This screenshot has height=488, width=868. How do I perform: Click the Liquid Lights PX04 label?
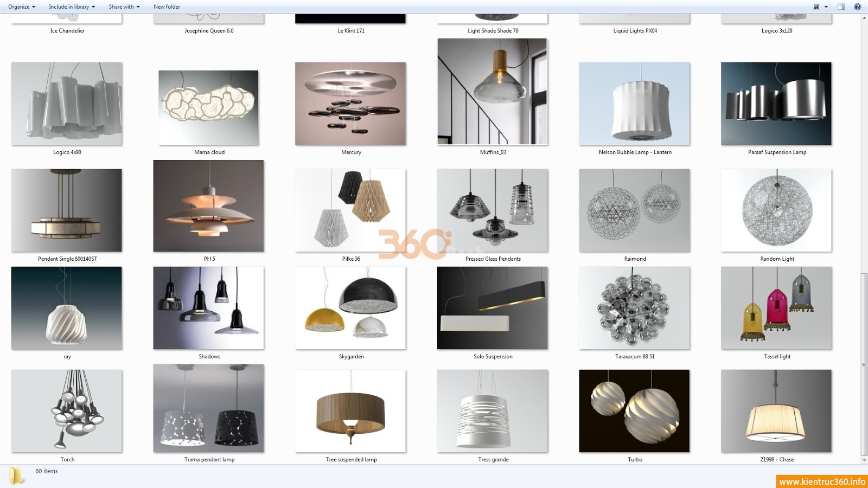point(635,31)
